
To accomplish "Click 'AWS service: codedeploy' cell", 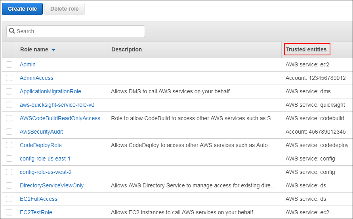I will coord(317,145).
